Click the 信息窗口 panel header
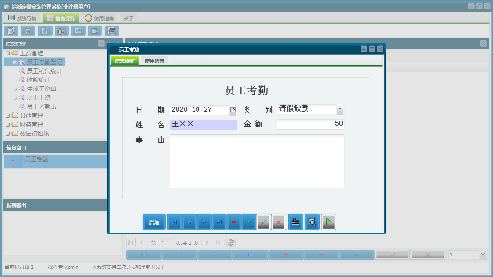The width and height of the screenshot is (493, 277). [55, 147]
